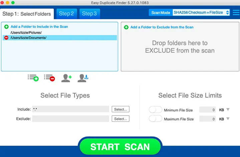The width and height of the screenshot is (240, 157).
Task: Click the Exclude file types field
Action: pyautogui.click(x=70, y=119)
